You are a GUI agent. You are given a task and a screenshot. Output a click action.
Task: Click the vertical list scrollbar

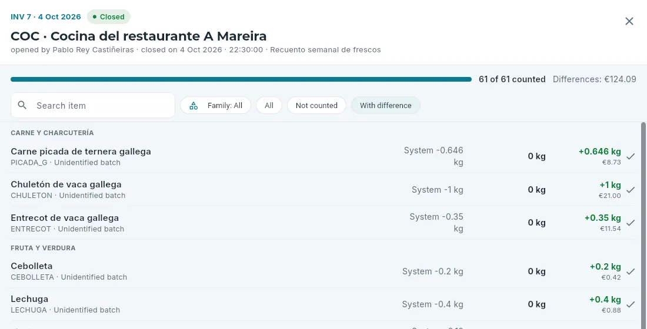tap(643, 225)
